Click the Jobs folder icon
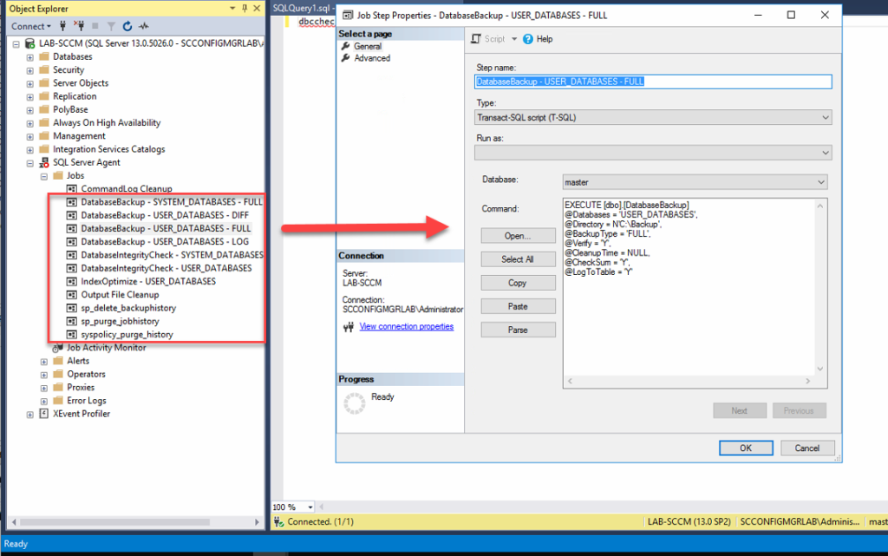Screen dimensions: 888x556 pyautogui.click(x=58, y=175)
